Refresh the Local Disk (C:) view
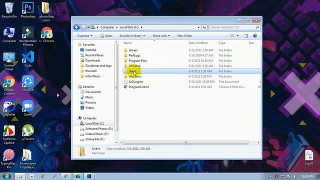This screenshot has height=180, width=320. (x=204, y=27)
